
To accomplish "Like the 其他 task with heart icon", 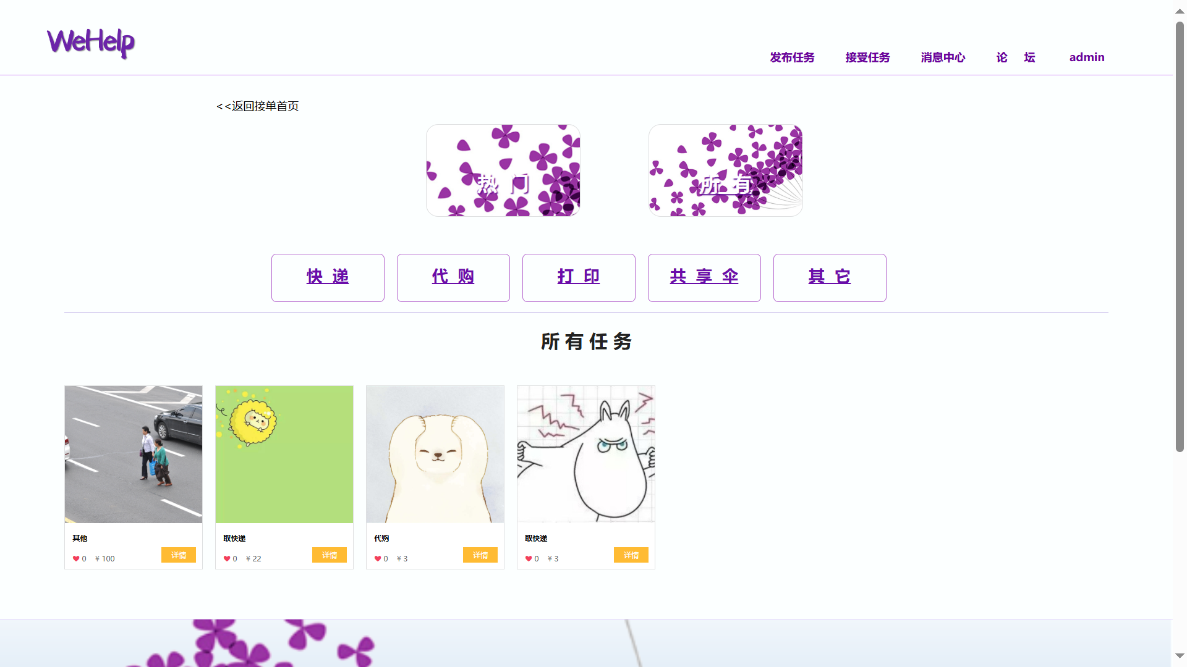I will click(x=76, y=559).
